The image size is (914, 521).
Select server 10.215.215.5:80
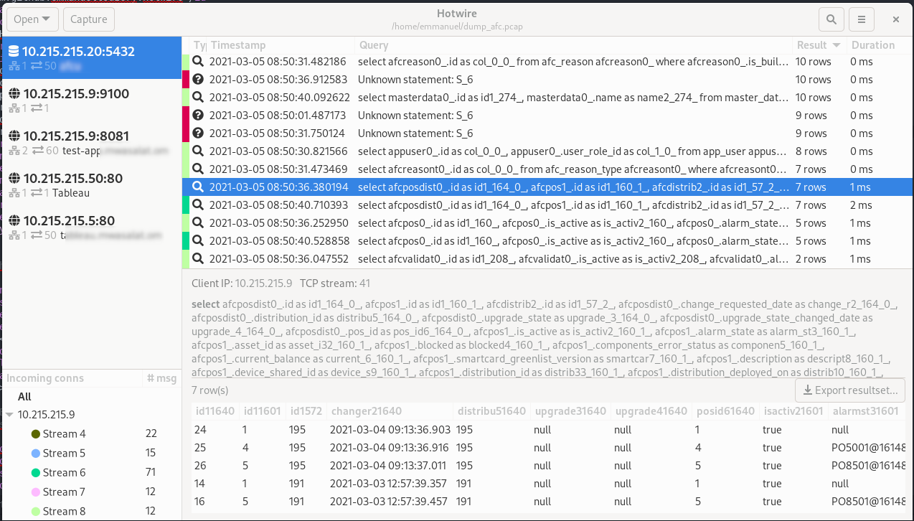pos(91,227)
